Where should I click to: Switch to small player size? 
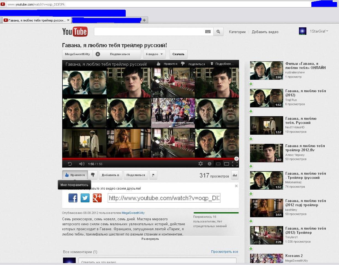click(x=218, y=164)
